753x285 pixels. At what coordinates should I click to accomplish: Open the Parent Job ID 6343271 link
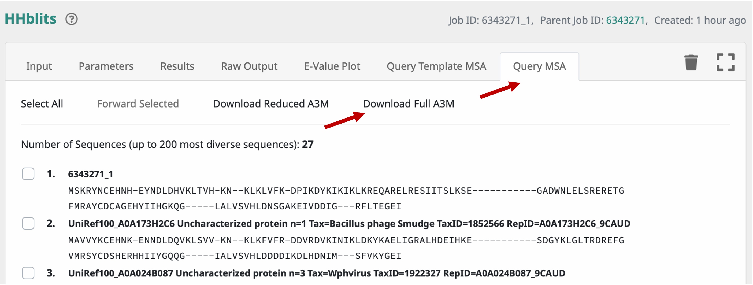625,20
